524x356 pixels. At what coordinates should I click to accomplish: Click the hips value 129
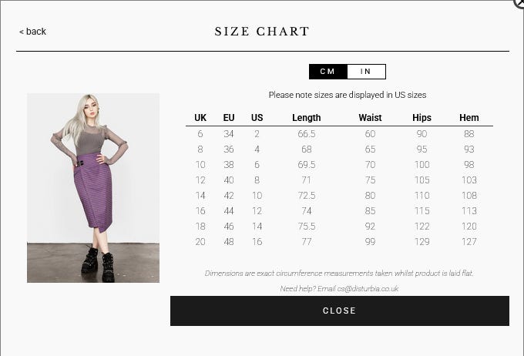click(422, 242)
